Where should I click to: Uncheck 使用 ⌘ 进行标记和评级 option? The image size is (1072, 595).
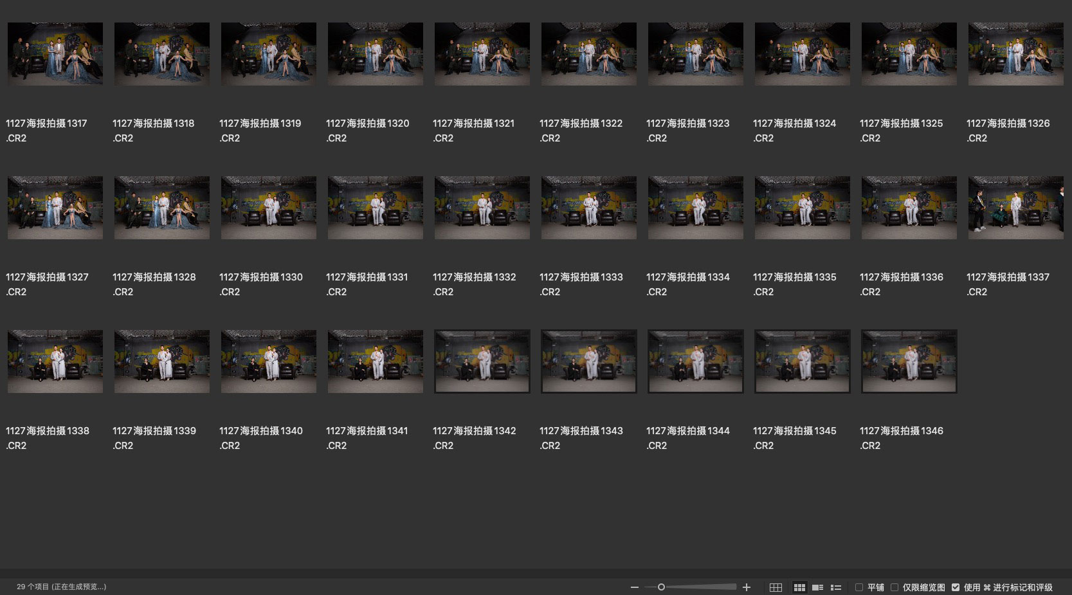956,587
